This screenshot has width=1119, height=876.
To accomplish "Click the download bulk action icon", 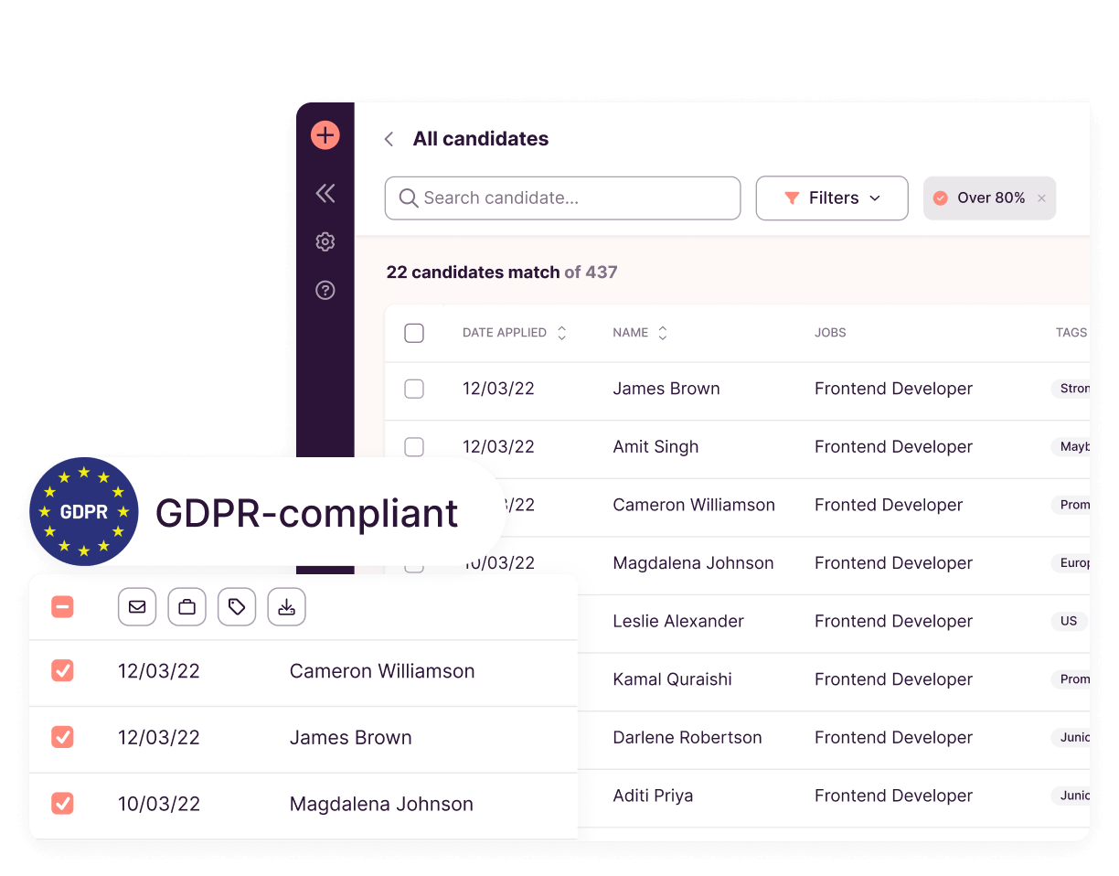I will 286,607.
